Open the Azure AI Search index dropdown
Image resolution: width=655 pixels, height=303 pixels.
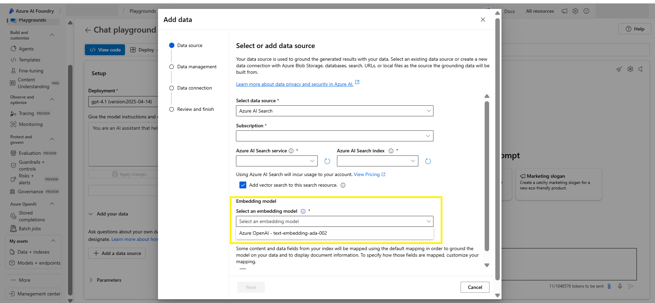click(377, 161)
